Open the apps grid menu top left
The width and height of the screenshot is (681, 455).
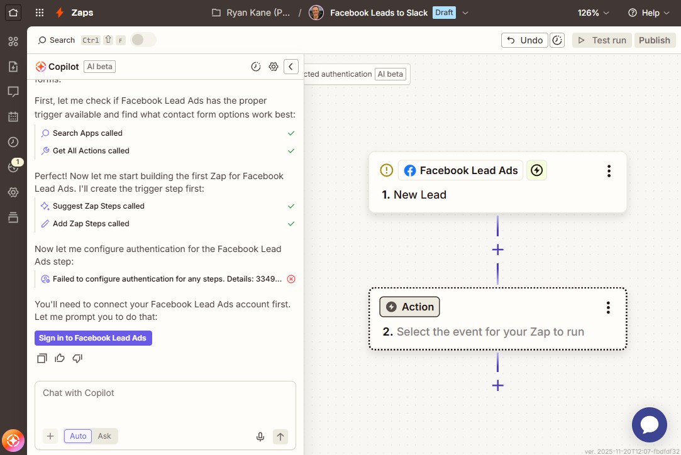[39, 13]
